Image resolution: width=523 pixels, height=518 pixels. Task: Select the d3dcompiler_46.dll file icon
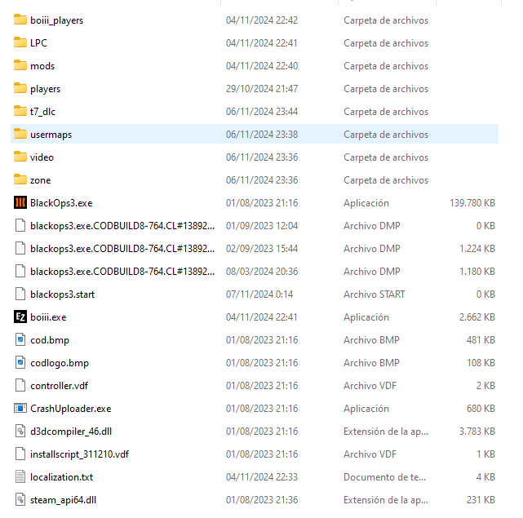[x=20, y=432]
